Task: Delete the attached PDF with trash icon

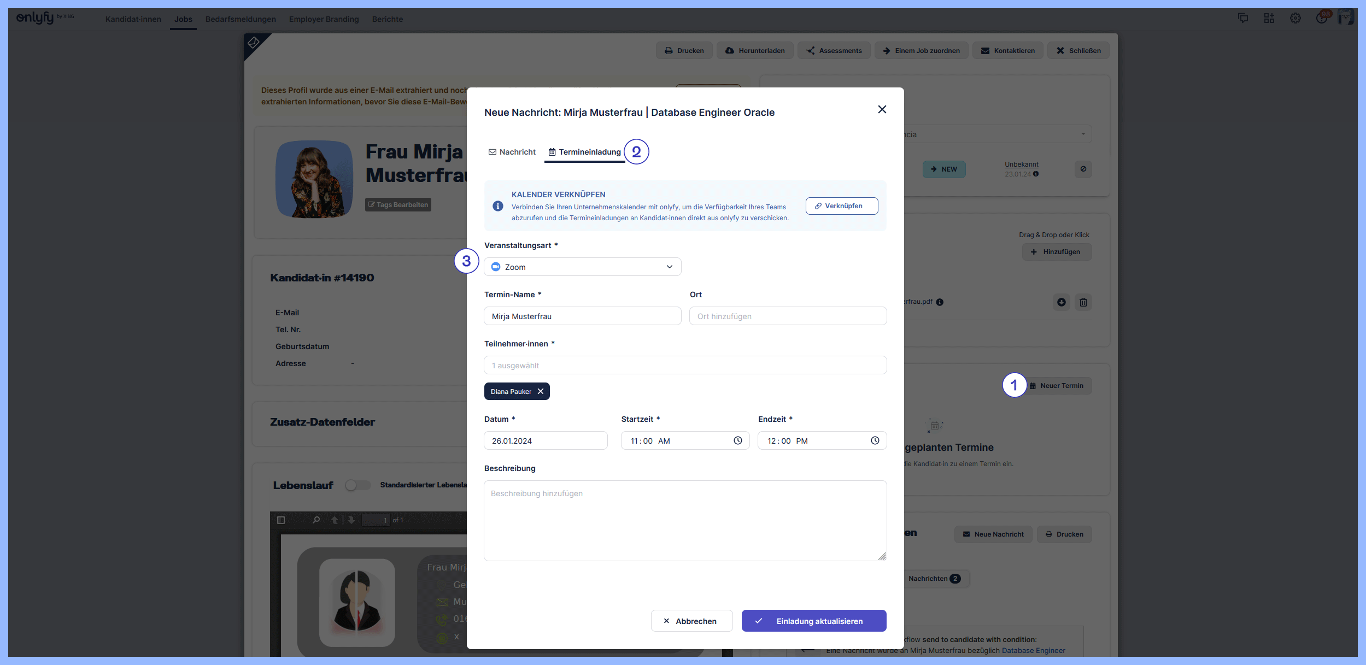Action: click(x=1083, y=302)
